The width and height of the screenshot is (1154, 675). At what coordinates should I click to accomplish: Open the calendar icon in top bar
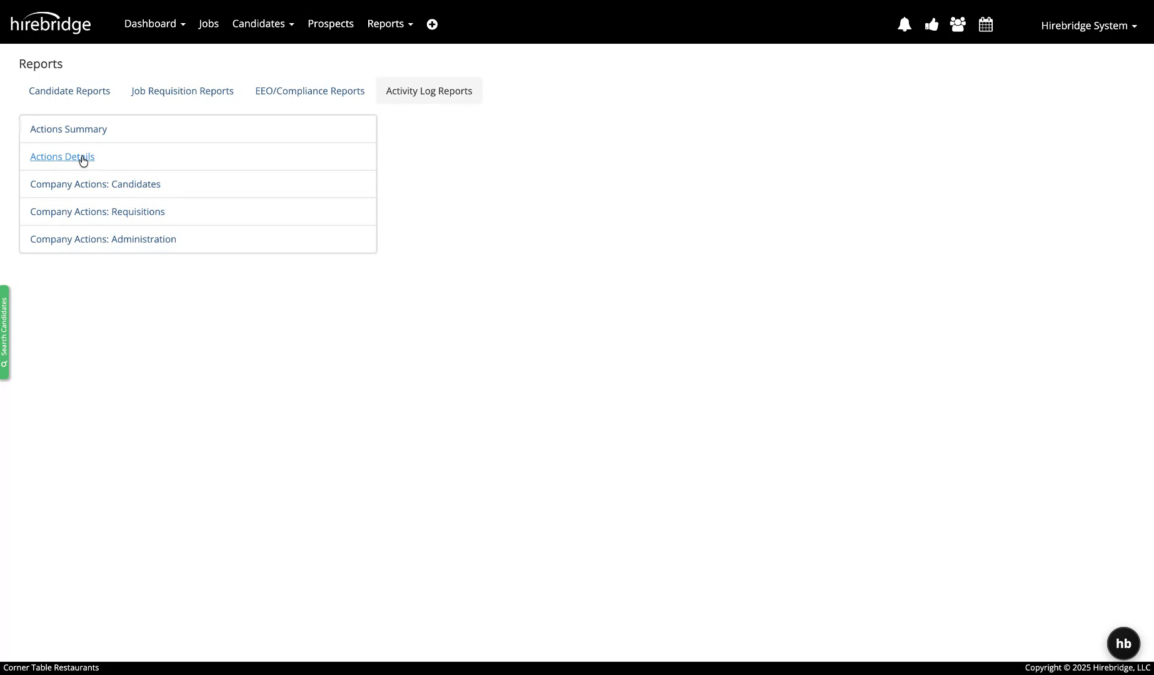point(985,24)
